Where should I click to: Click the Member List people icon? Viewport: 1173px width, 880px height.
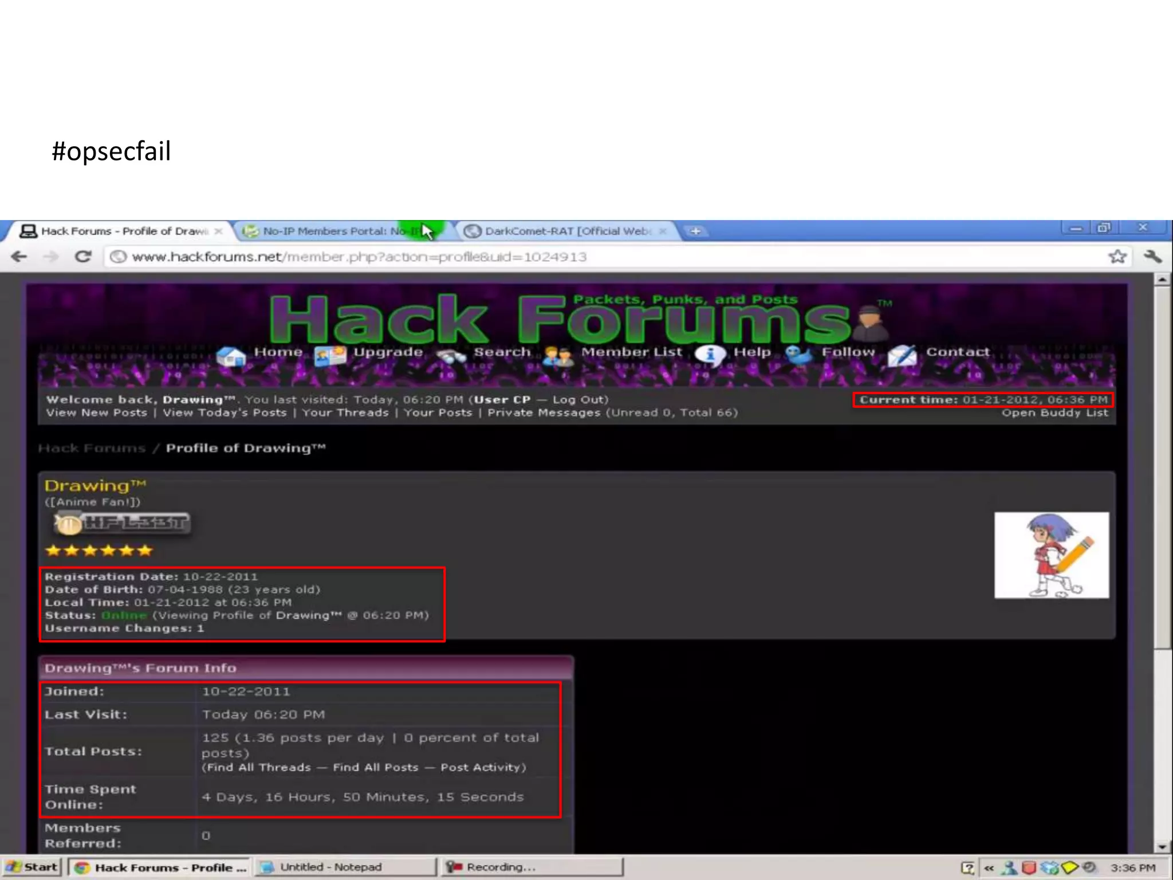pyautogui.click(x=557, y=356)
